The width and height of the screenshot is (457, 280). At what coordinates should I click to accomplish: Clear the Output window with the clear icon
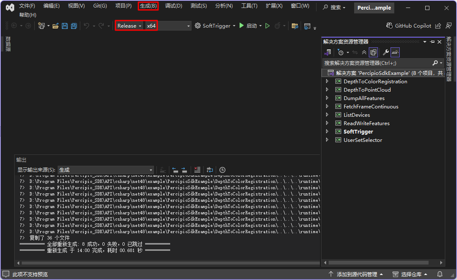point(197,170)
